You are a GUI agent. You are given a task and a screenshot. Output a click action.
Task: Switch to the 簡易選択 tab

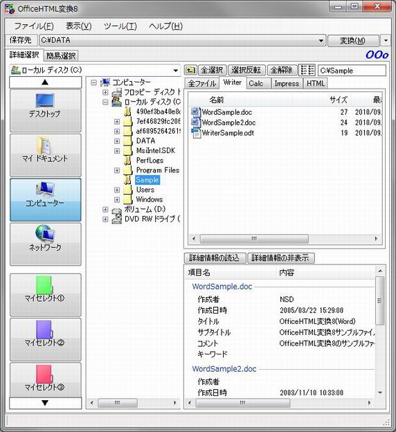(61, 56)
